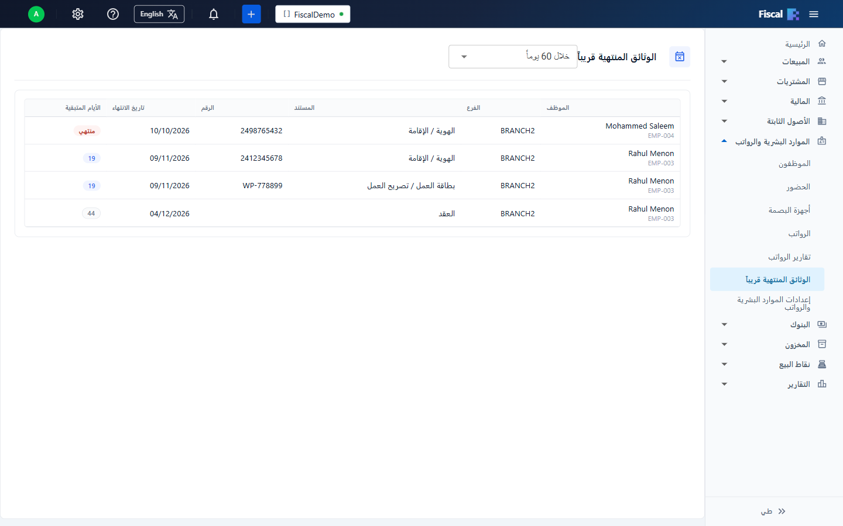
Task: Click the banks icon beside البنوك
Action: click(822, 324)
